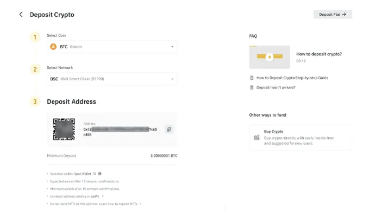381x222 pixels.
Task: Copy the deposit address
Action: 169,130
